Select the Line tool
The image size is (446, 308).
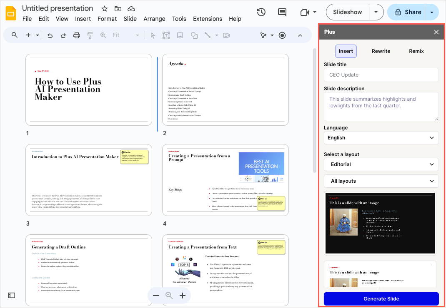208,35
